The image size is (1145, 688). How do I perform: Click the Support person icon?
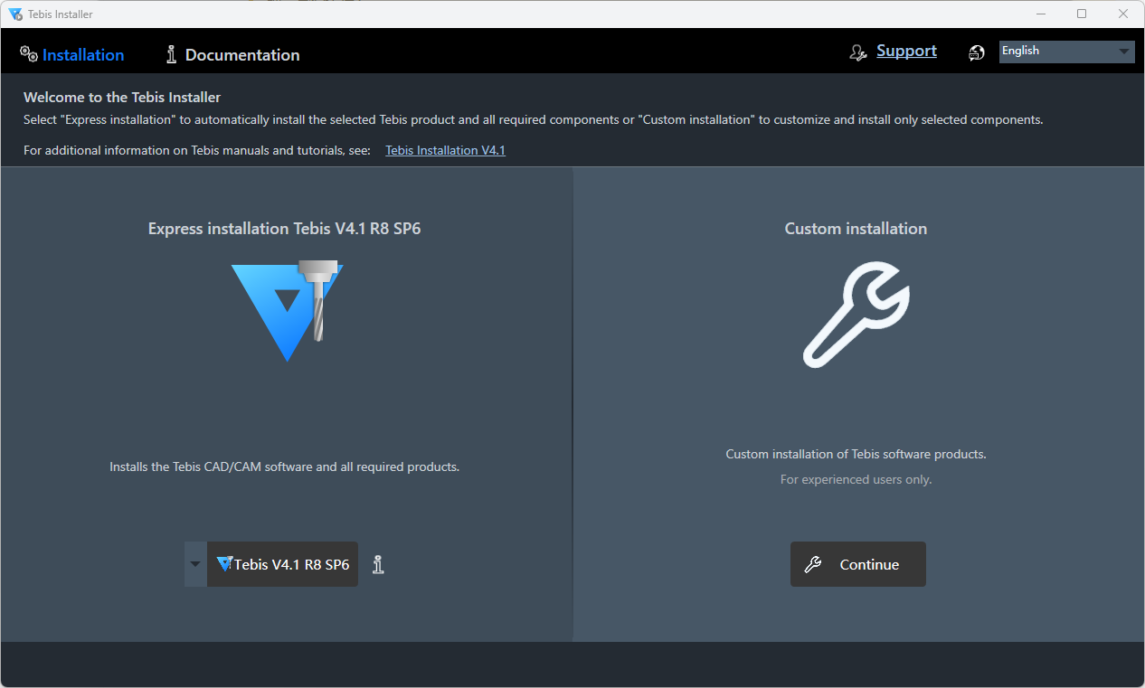(x=858, y=53)
